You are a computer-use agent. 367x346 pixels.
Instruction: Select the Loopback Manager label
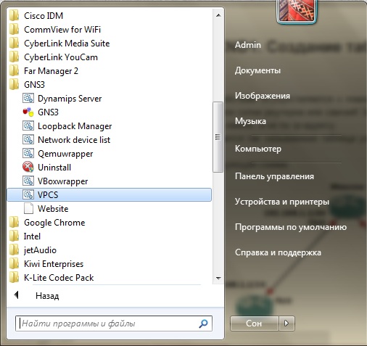(75, 126)
